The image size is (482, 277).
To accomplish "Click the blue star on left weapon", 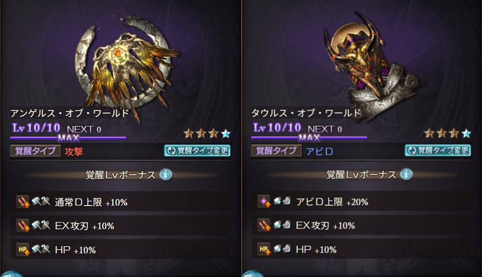I will point(226,134).
